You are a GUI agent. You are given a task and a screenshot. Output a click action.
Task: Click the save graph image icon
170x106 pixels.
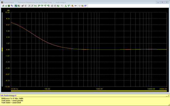9,6
